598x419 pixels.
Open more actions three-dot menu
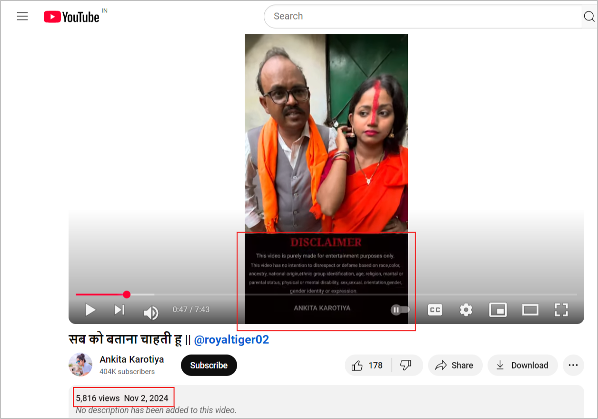(x=573, y=365)
